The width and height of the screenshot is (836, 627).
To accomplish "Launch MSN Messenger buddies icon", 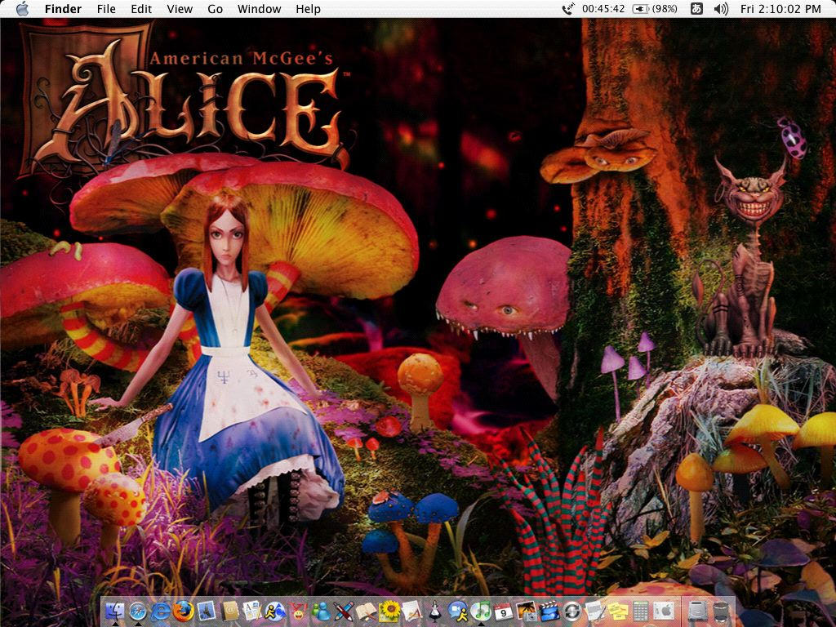I will coord(321,611).
